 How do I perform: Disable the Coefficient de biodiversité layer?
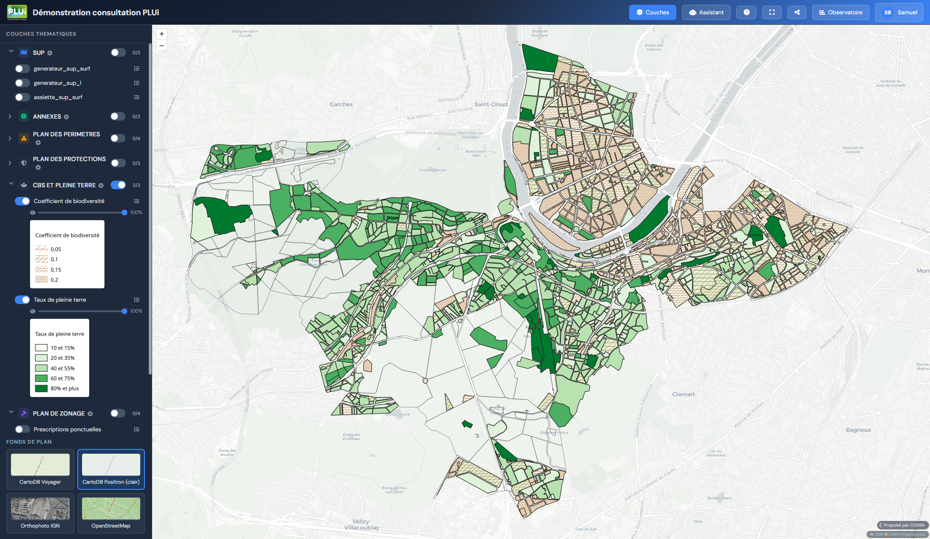click(x=22, y=201)
